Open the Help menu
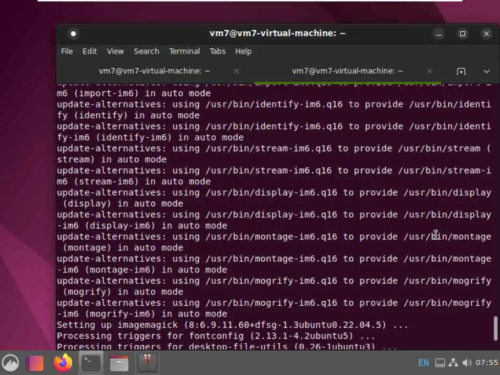 coord(243,51)
